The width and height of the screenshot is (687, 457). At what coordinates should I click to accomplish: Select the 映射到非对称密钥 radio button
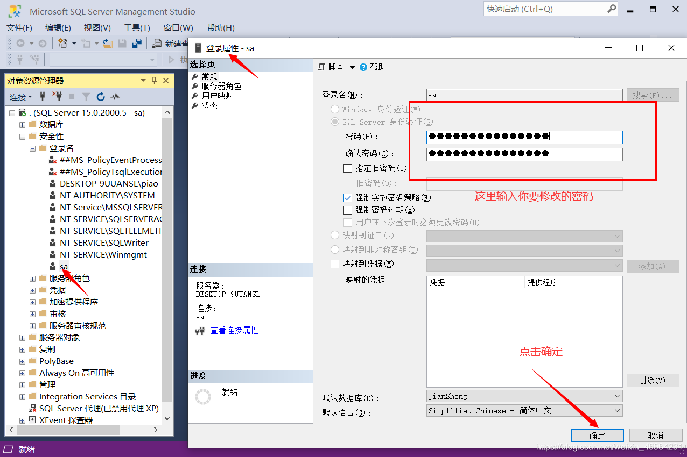(335, 249)
